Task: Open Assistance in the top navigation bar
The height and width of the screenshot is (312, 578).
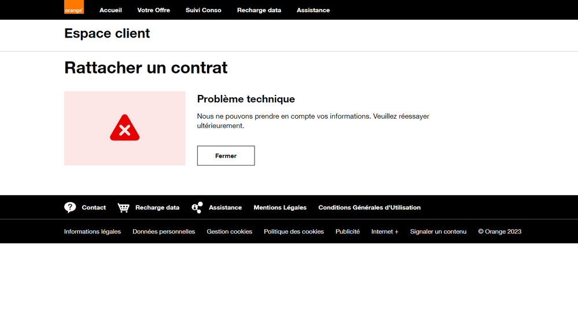Action: coord(314,10)
